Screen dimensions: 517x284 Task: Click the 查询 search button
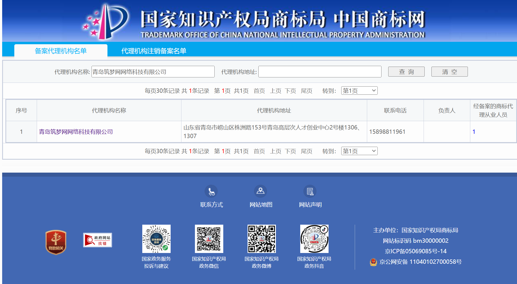click(x=406, y=72)
